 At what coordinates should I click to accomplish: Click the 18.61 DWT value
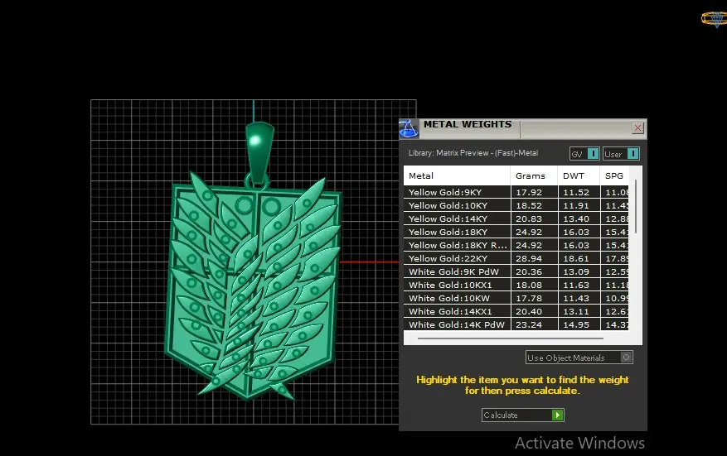(576, 258)
